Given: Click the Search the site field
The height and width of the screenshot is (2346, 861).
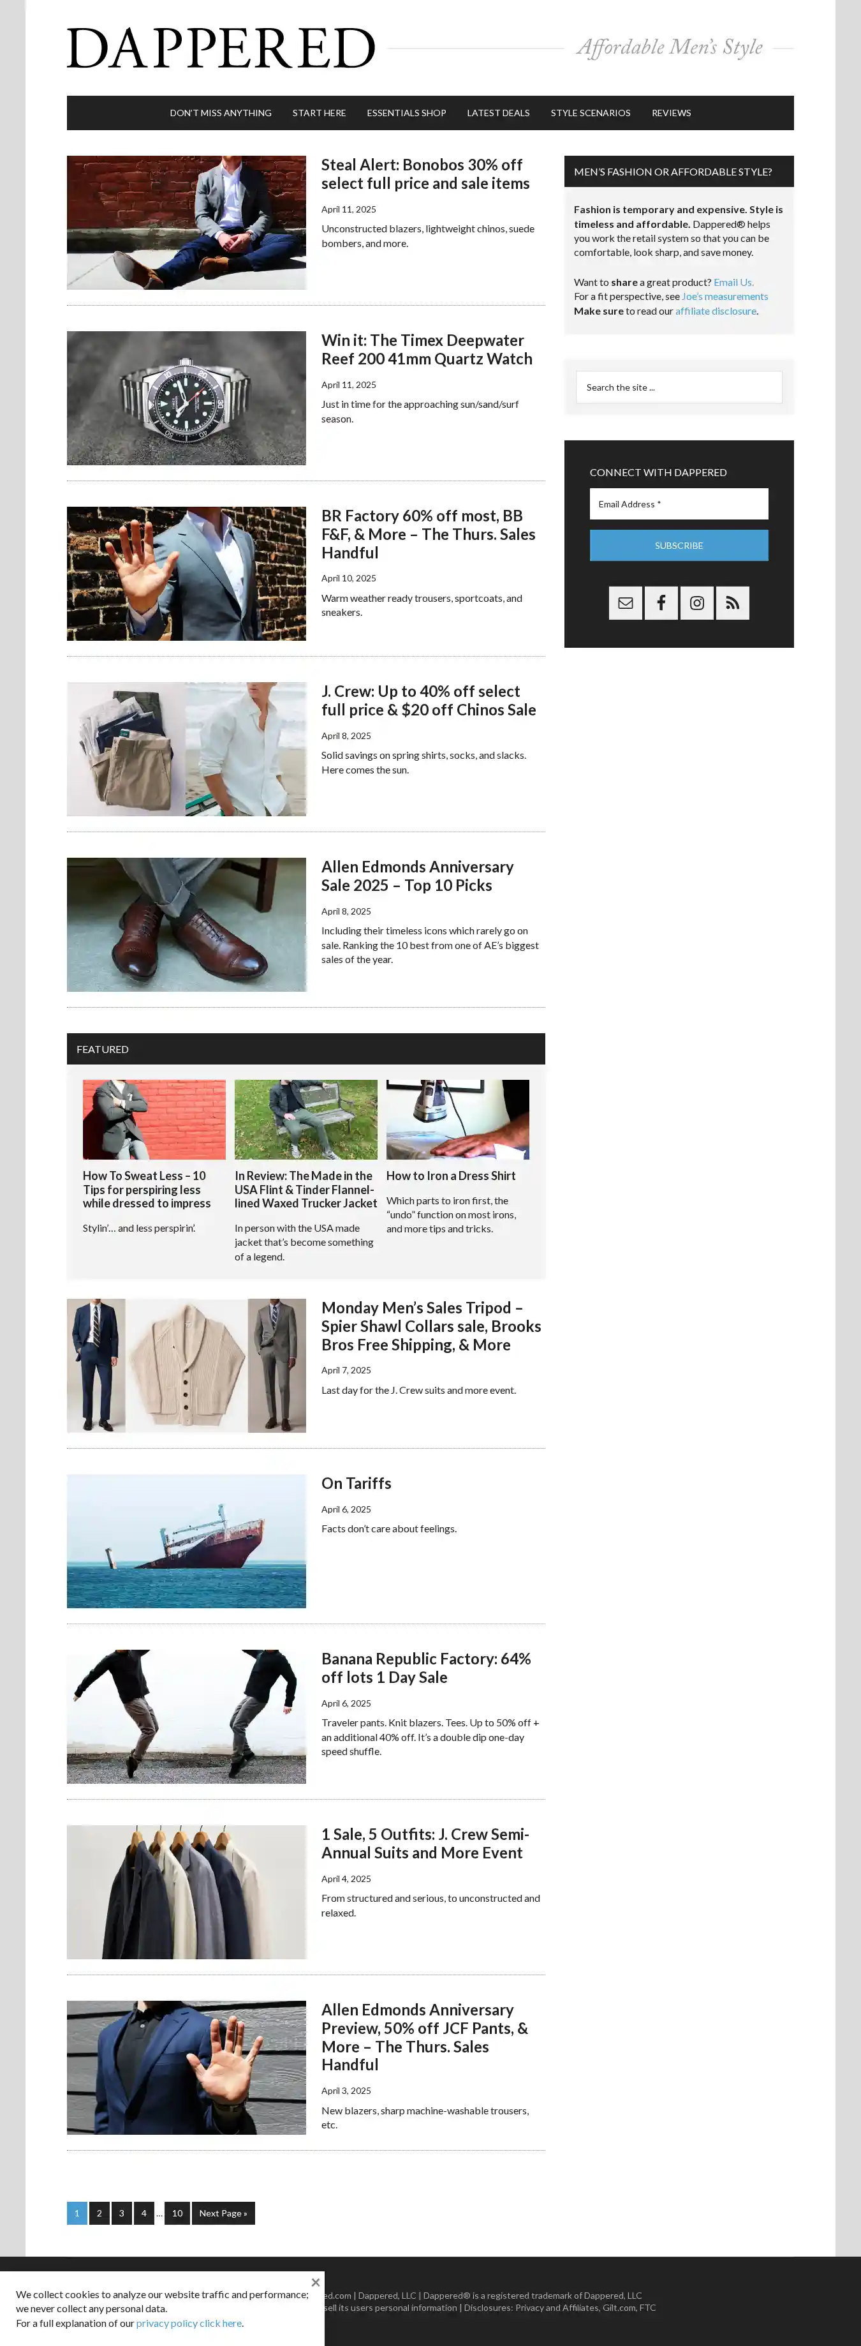Looking at the screenshot, I should coord(678,387).
